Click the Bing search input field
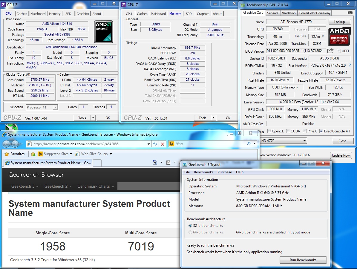Viewport: 357px width, 269px height. 210,144
